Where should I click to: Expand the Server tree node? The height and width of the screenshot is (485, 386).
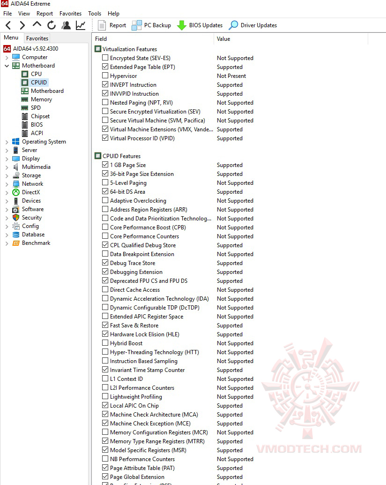tap(7, 150)
